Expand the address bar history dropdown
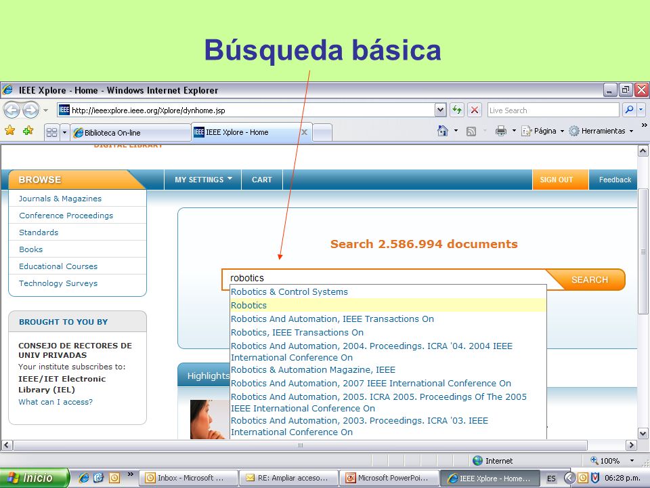Screen dimensions: 650x488 (x=440, y=110)
